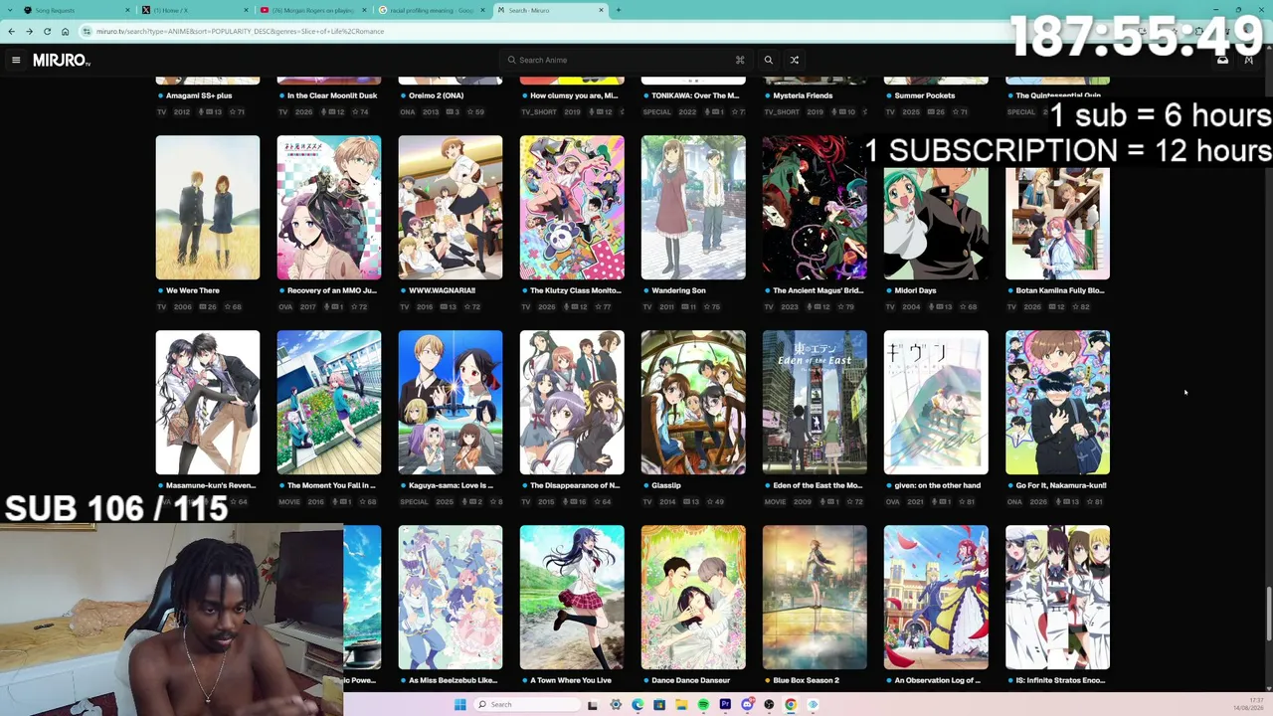The height and width of the screenshot is (716, 1273).
Task: Click the magnifier search button in header
Action: (x=768, y=60)
